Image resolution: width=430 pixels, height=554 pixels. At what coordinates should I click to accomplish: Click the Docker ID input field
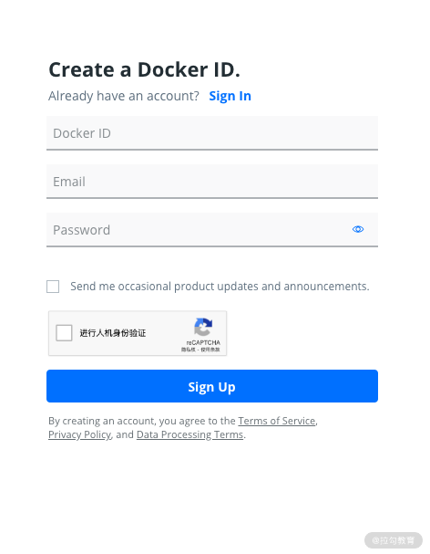(212, 133)
